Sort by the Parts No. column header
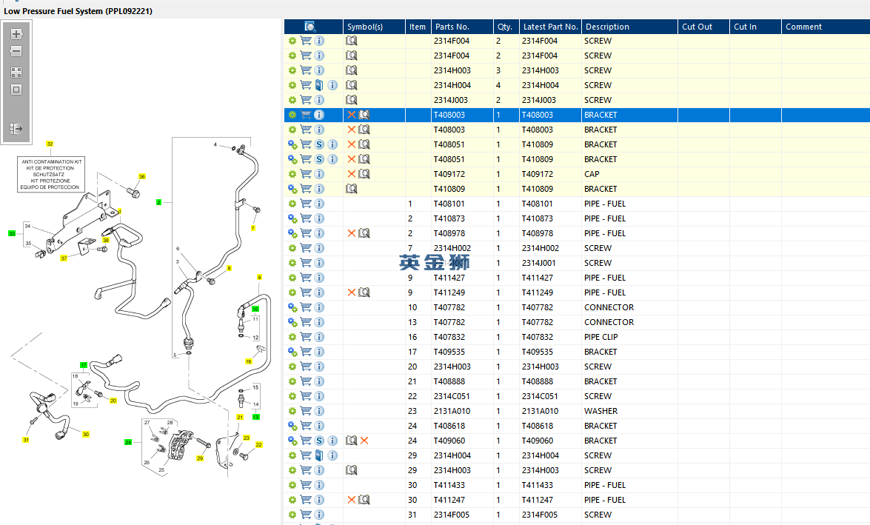The image size is (870, 525). 452,27
